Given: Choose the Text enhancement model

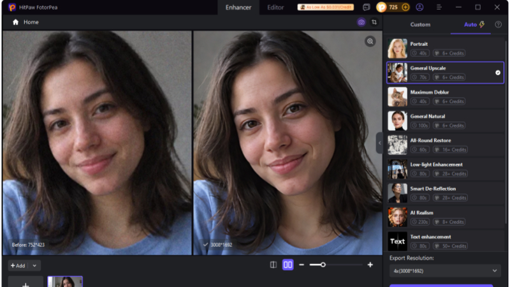Looking at the screenshot, I should click(445, 241).
